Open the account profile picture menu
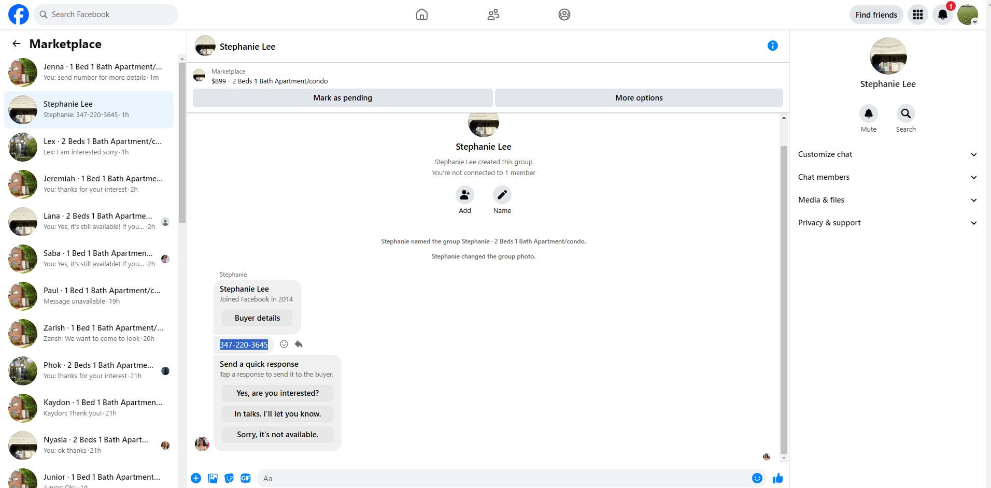 tap(968, 15)
